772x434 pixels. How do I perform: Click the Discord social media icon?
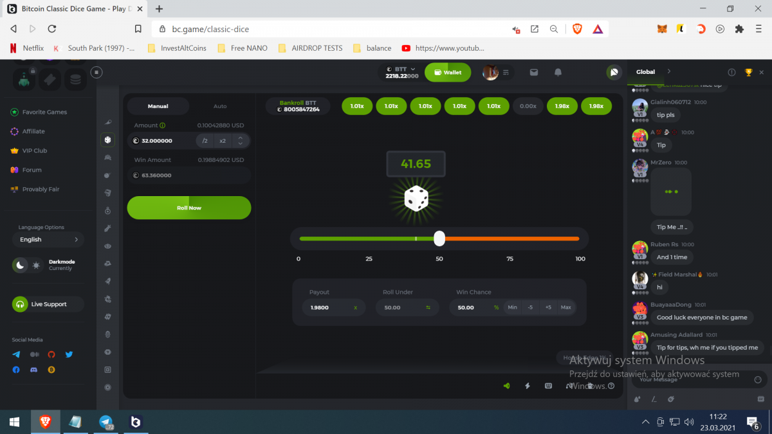pyautogui.click(x=34, y=370)
